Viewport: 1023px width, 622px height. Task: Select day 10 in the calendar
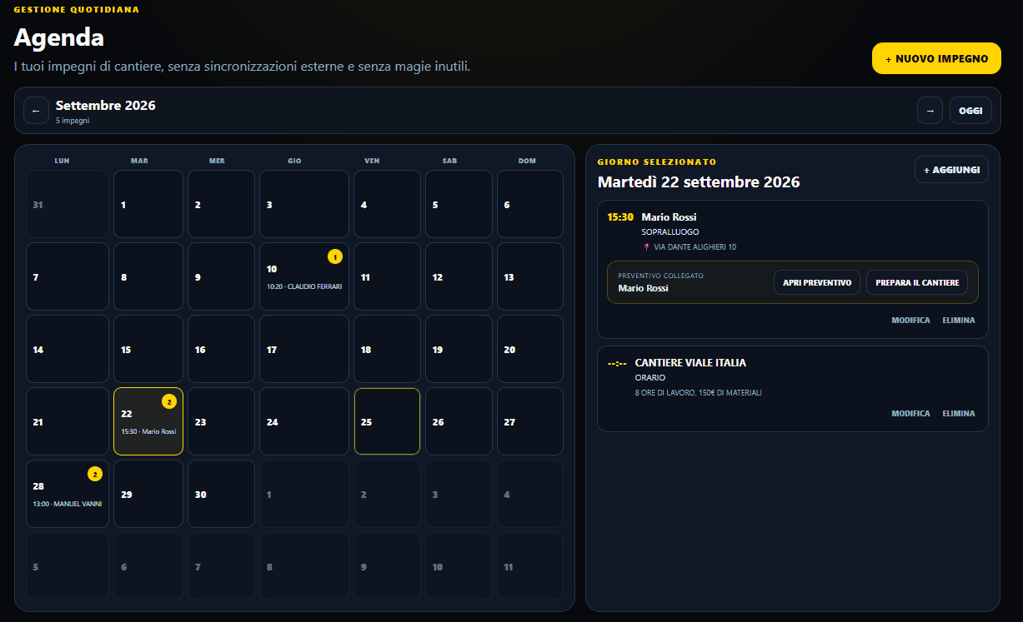(x=304, y=276)
